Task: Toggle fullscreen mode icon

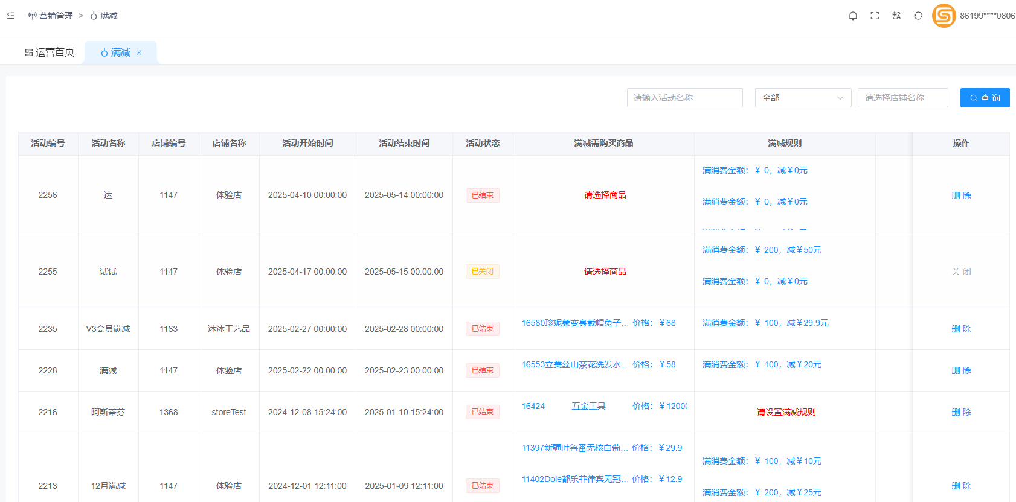Action: pyautogui.click(x=875, y=16)
